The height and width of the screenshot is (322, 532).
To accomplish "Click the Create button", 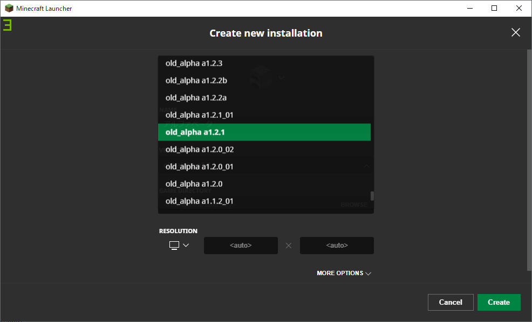I will click(x=499, y=303).
